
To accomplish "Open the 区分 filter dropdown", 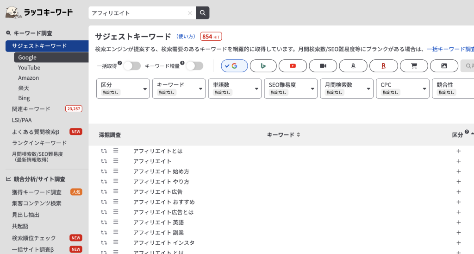I will coord(123,88).
